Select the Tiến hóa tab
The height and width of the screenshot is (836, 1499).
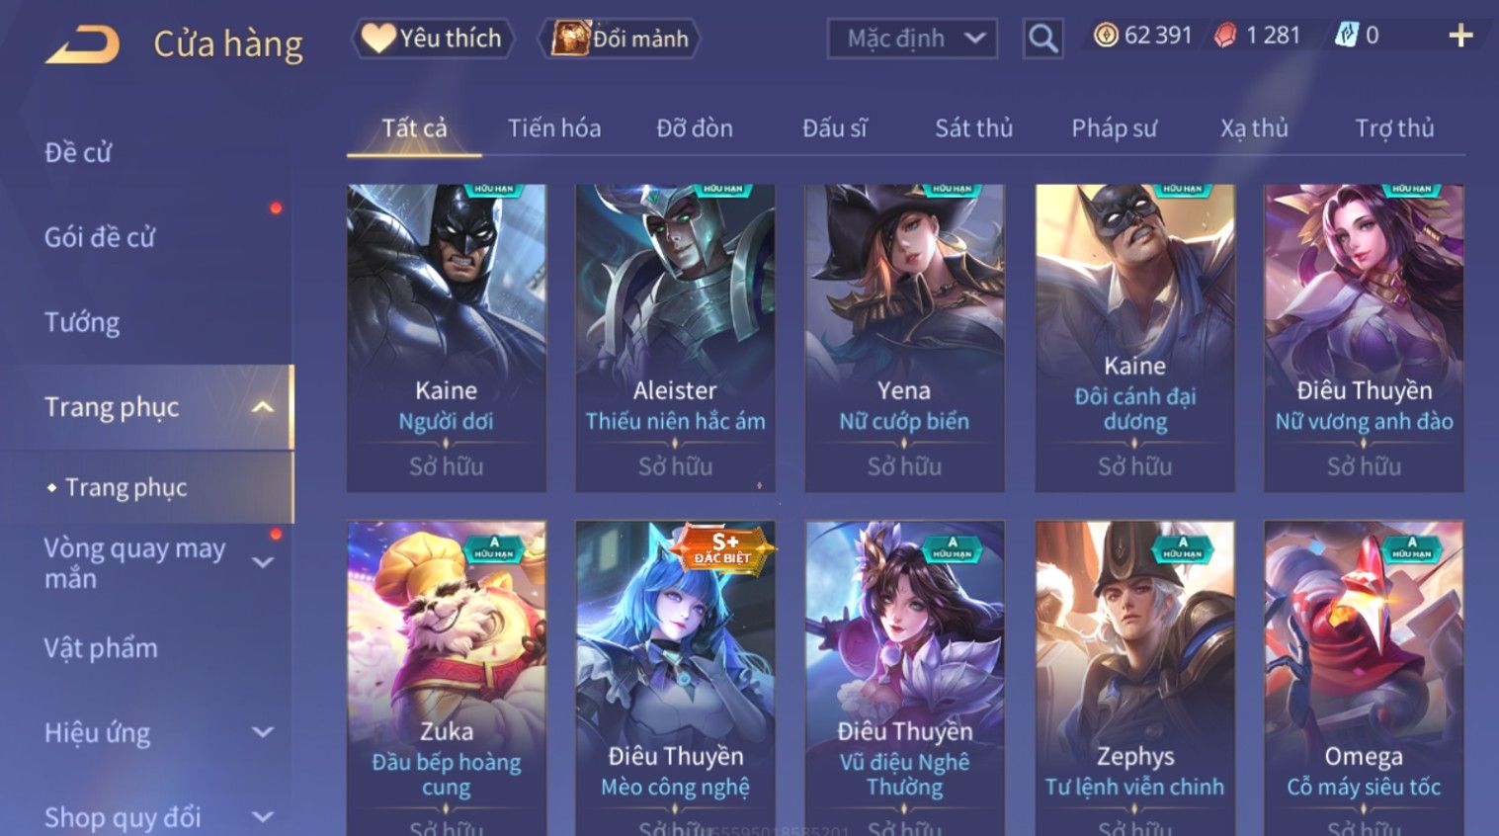click(x=554, y=128)
